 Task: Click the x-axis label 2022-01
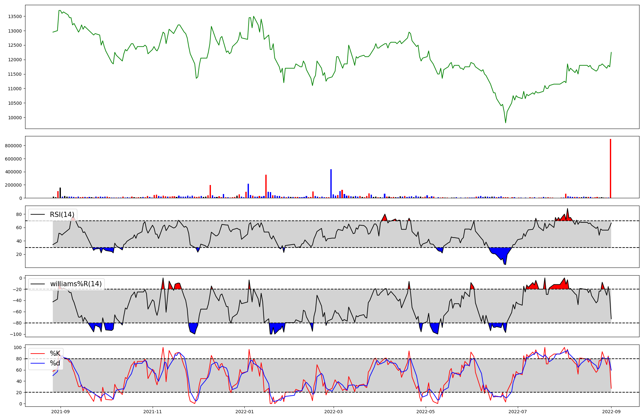(x=244, y=411)
